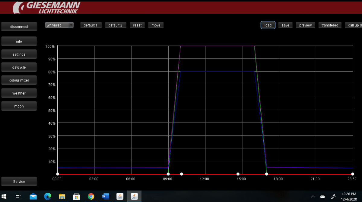
Task: Open the Mail app in the taskbar
Action: coord(33,197)
